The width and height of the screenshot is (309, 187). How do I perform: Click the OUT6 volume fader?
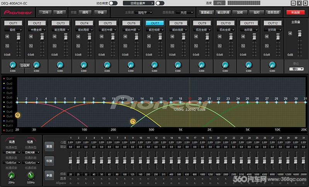pyautogui.click(x=136, y=37)
